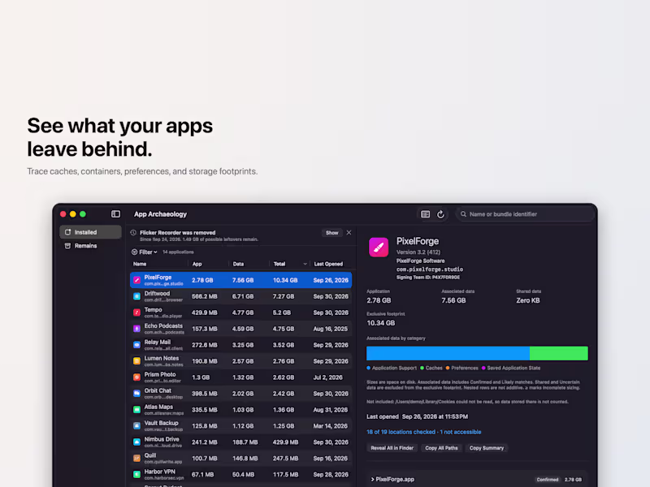Toggle the sidebar panel icon
The image size is (650, 487).
(x=115, y=214)
